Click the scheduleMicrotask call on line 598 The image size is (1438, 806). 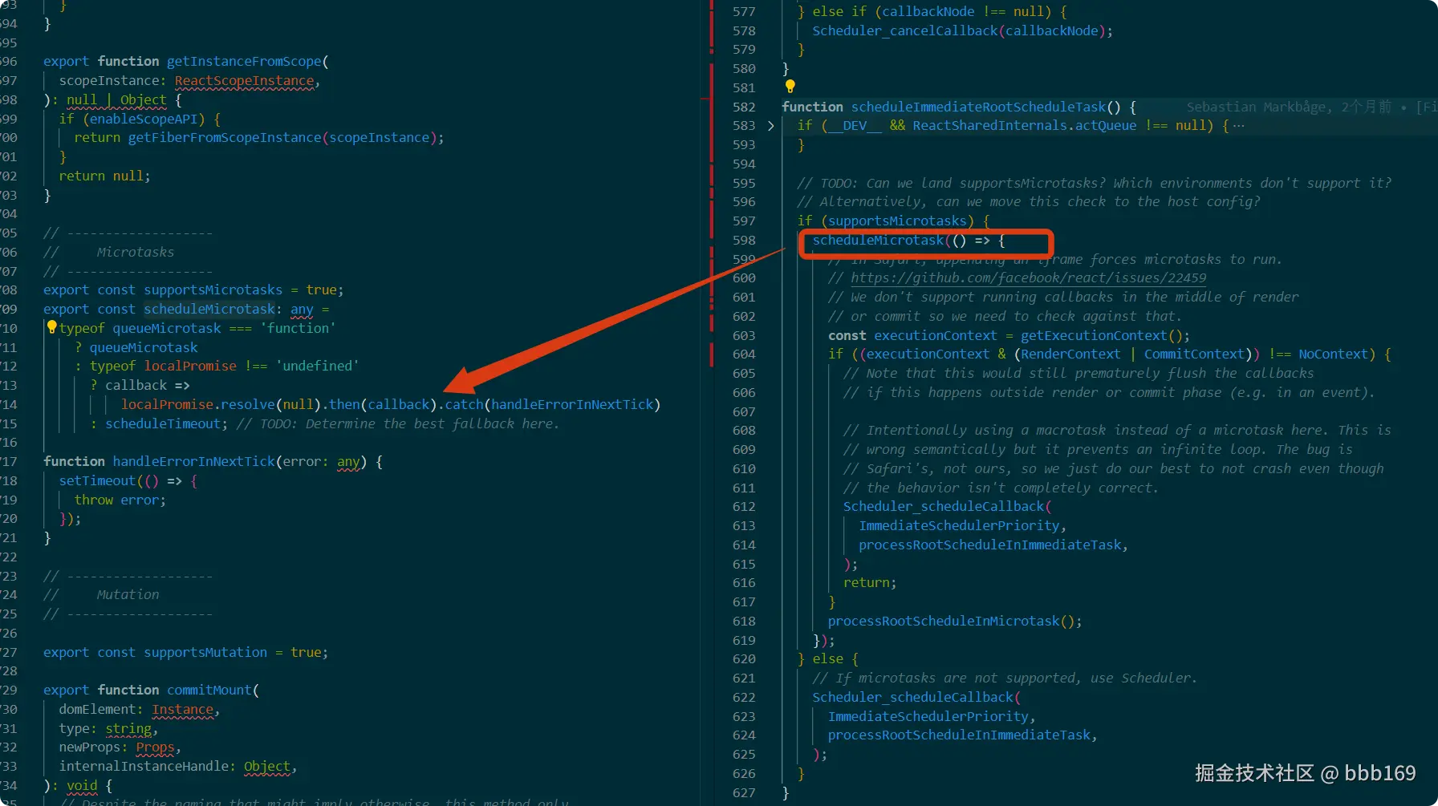(878, 241)
